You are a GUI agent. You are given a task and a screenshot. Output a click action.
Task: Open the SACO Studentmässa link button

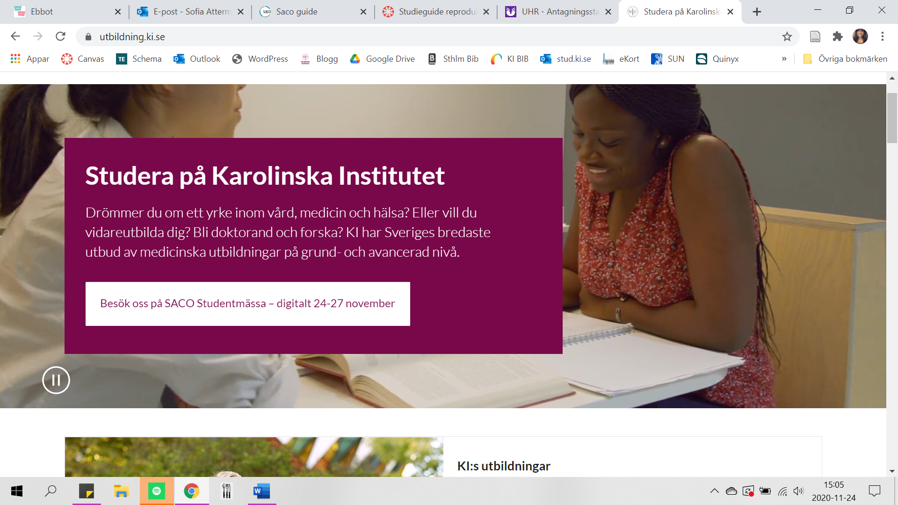click(247, 304)
